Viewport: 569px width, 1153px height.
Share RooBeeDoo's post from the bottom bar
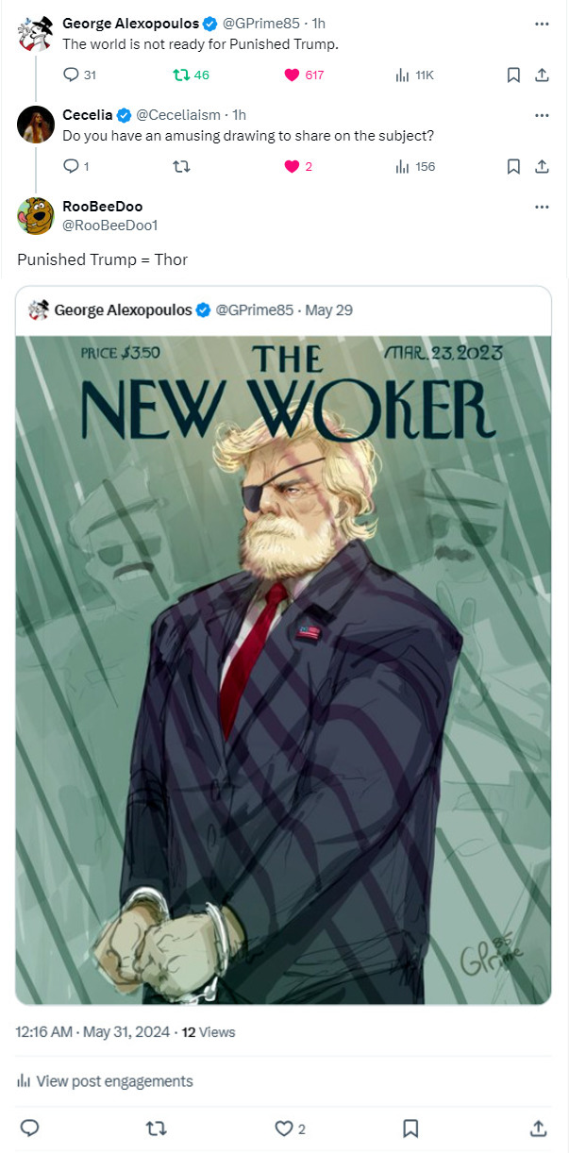coord(538,1128)
